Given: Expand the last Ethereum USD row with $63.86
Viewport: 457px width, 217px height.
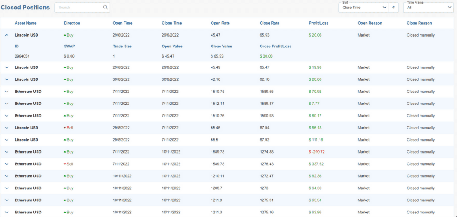Looking at the screenshot, I should click(7, 212).
